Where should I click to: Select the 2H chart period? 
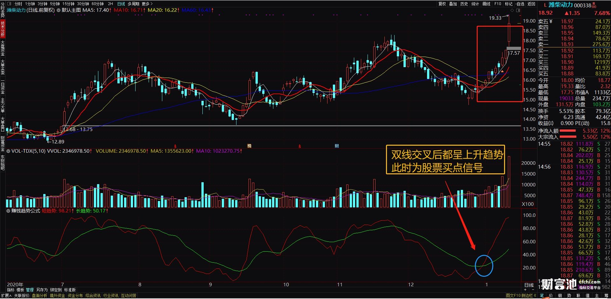pyautogui.click(x=110, y=4)
